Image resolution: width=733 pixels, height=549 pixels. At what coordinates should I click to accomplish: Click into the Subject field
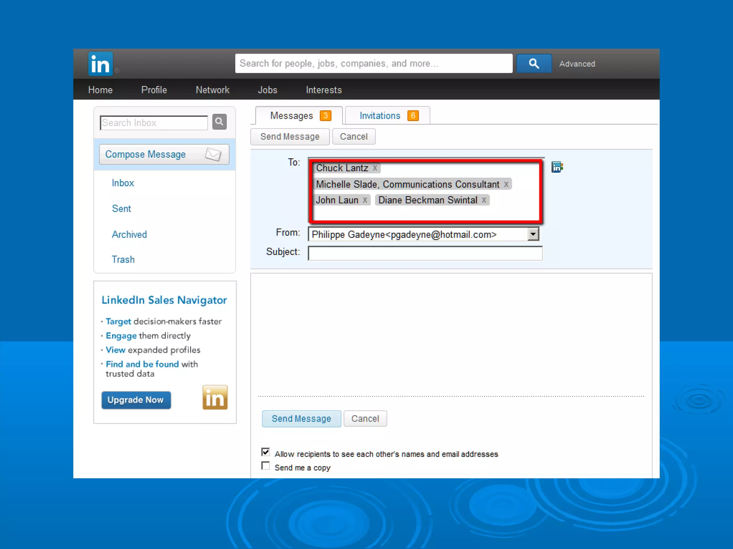pos(425,253)
